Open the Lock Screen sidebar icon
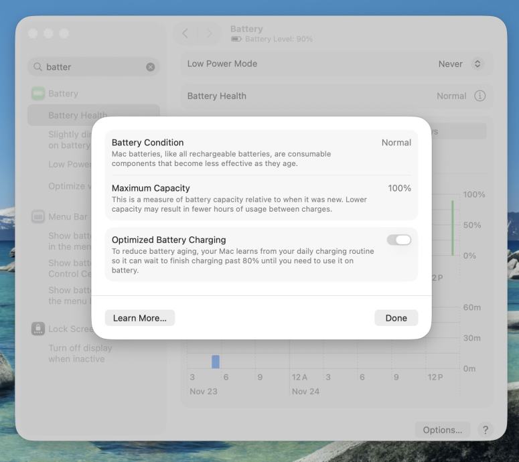Screen dimensions: 519x462 click(x=38, y=329)
